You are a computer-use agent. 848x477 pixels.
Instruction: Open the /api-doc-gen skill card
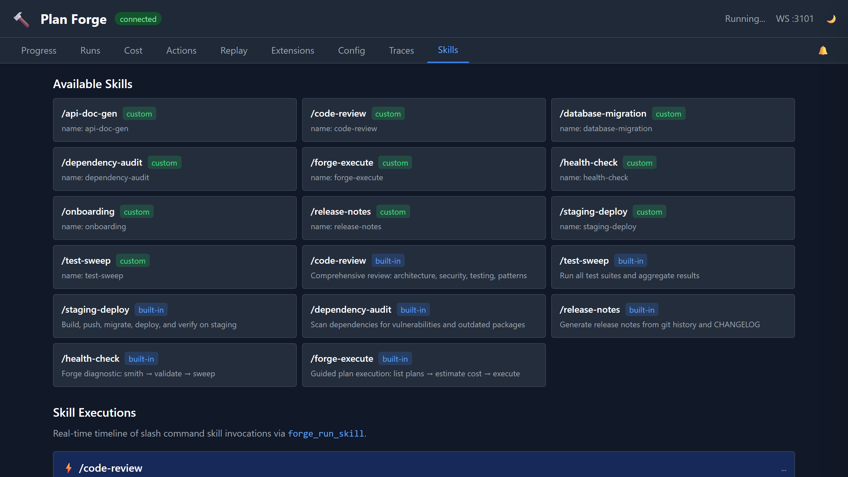[175, 120]
